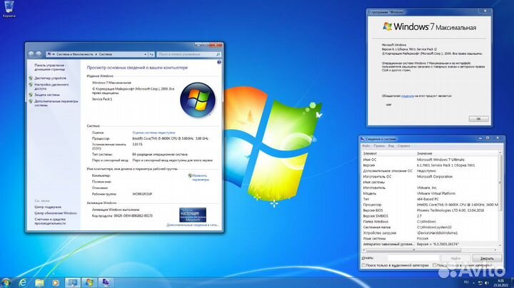Open 'Панель управления - домашняя страница' link
The width and height of the screenshot is (514, 288).
50,67
